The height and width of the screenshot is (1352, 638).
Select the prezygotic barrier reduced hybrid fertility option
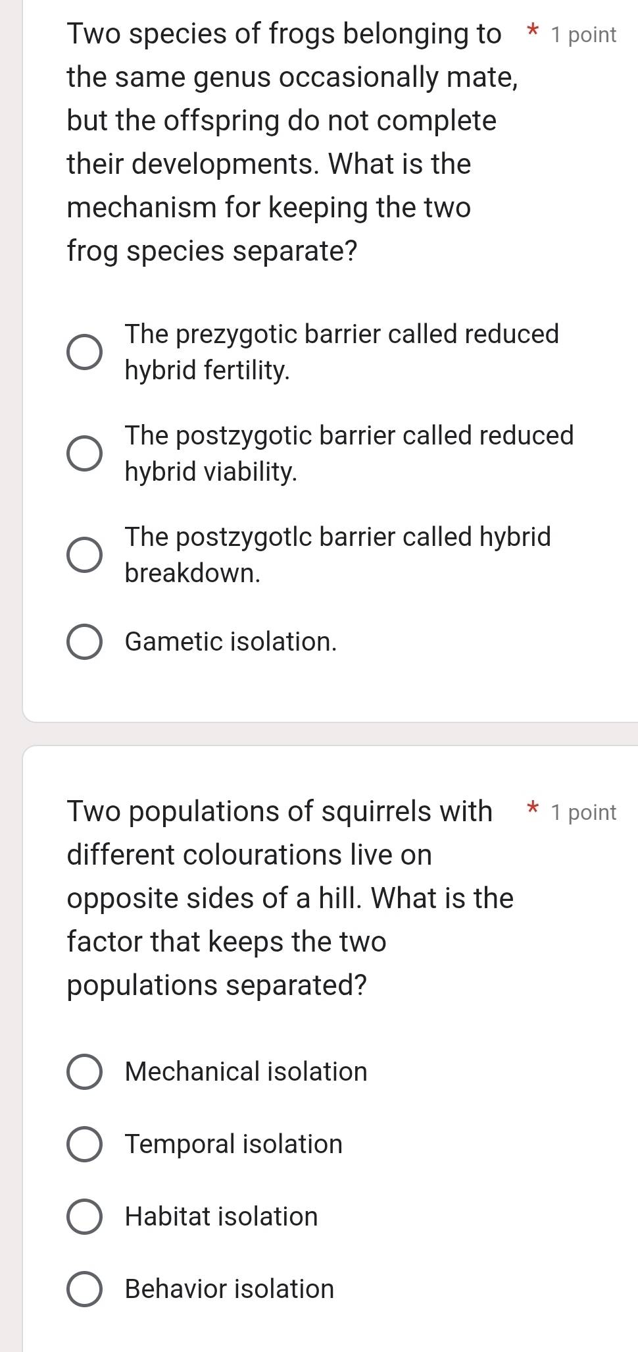84,352
